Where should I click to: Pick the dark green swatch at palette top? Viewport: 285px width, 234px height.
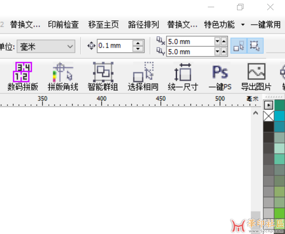coord(279,105)
